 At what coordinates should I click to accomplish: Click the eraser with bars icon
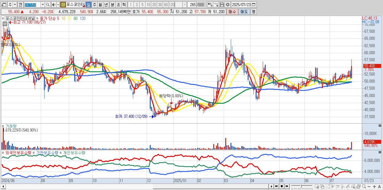(x=353, y=186)
